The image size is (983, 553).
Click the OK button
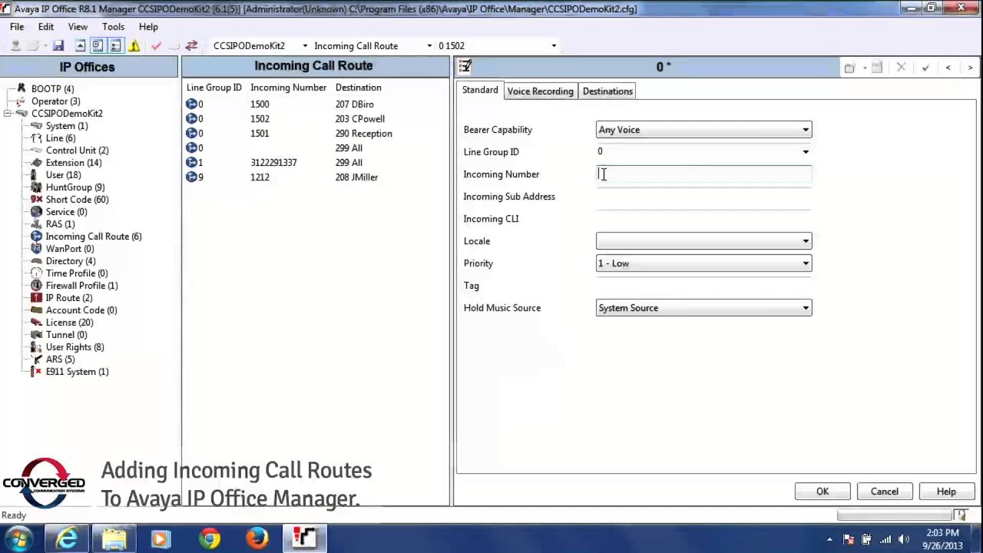[822, 492]
